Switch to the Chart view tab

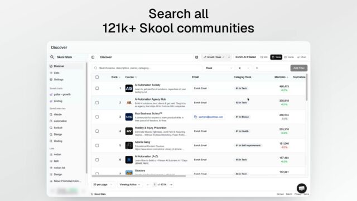pyautogui.click(x=302, y=57)
